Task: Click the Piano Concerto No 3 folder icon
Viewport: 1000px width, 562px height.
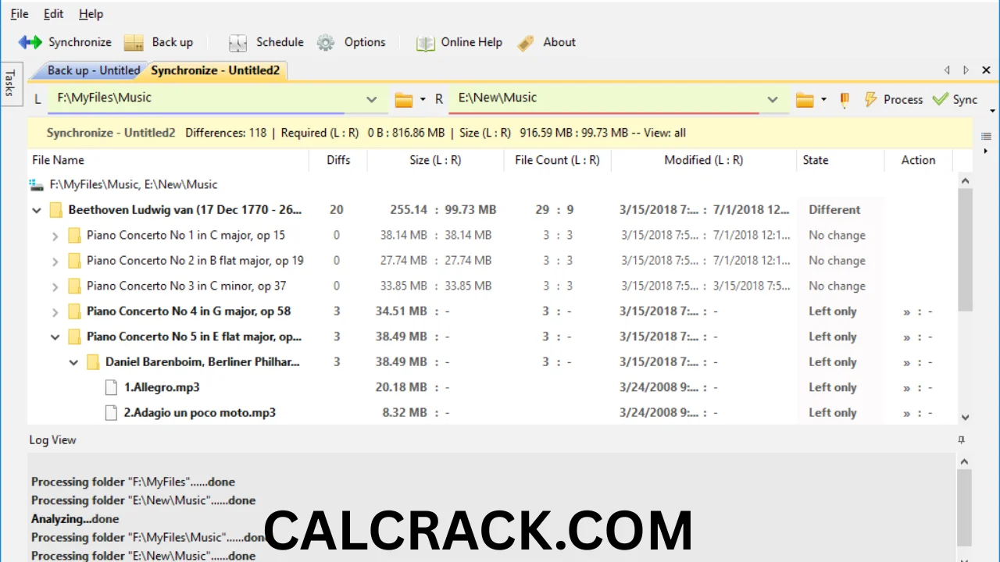Action: [74, 286]
